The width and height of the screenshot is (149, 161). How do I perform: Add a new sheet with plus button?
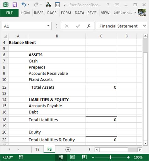tap(68, 149)
